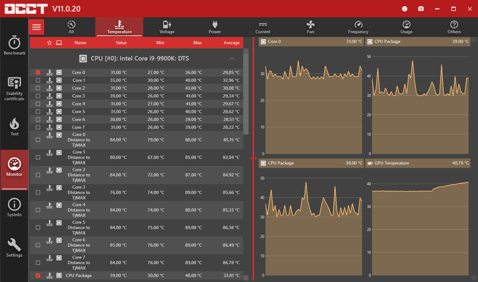Click the 40,78 °C GPU temperature readout

[460, 163]
